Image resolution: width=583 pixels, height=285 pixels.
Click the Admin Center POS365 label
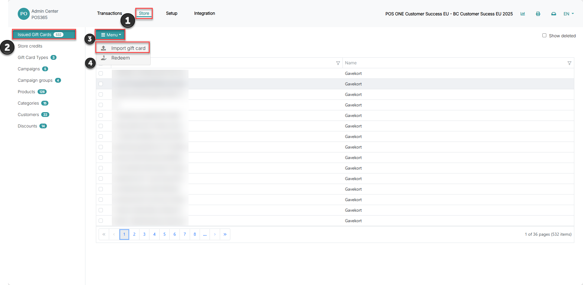[x=45, y=14]
